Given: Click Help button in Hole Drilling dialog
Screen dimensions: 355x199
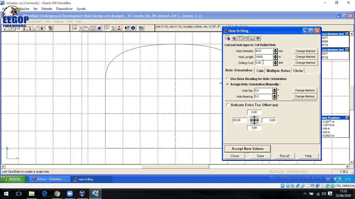Looking at the screenshot, I should [308, 156].
